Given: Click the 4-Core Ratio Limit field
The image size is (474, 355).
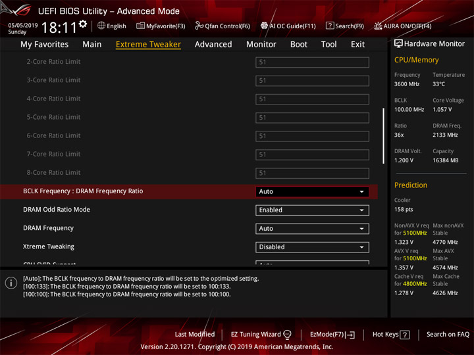Looking at the screenshot, I should point(312,99).
